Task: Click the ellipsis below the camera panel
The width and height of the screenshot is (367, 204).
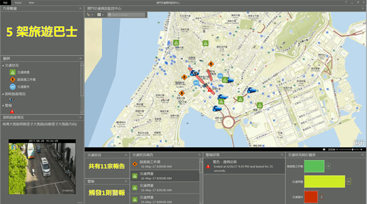Action: click(x=80, y=202)
